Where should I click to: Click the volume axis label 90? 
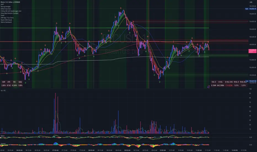click(250, 93)
